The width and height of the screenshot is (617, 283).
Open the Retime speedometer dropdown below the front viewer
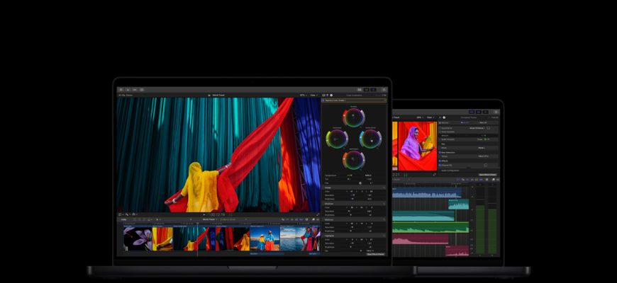(x=135, y=214)
